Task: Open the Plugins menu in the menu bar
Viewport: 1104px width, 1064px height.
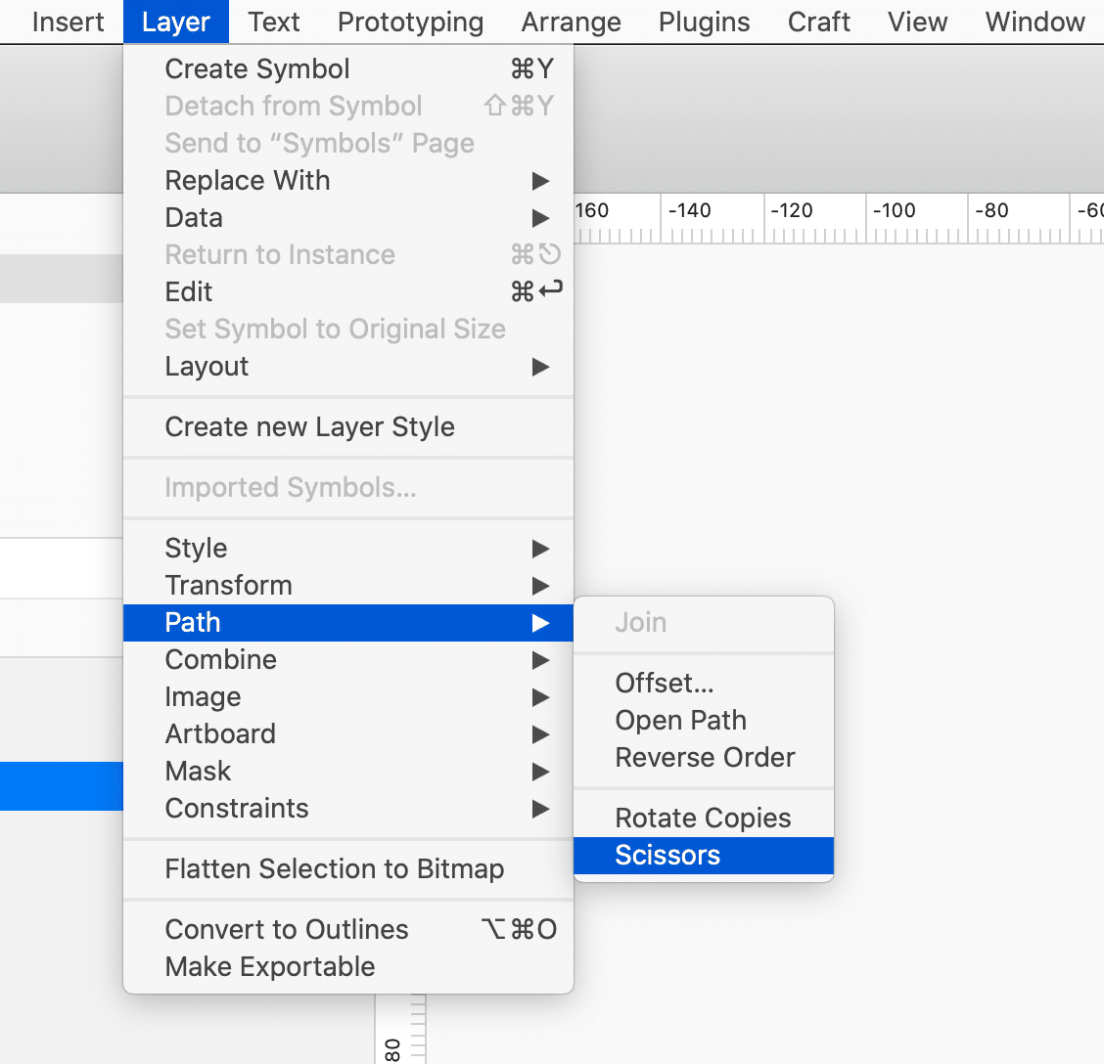Action: click(704, 22)
